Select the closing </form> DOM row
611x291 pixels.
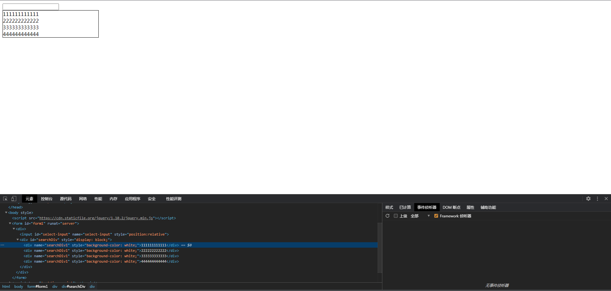pyautogui.click(x=189, y=278)
